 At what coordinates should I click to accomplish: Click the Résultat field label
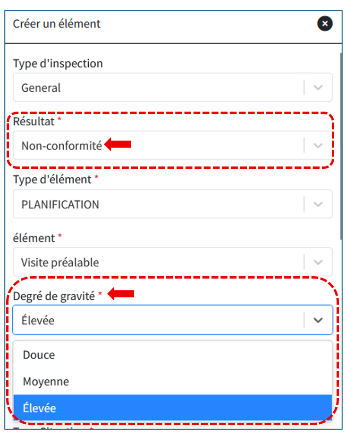(34, 121)
